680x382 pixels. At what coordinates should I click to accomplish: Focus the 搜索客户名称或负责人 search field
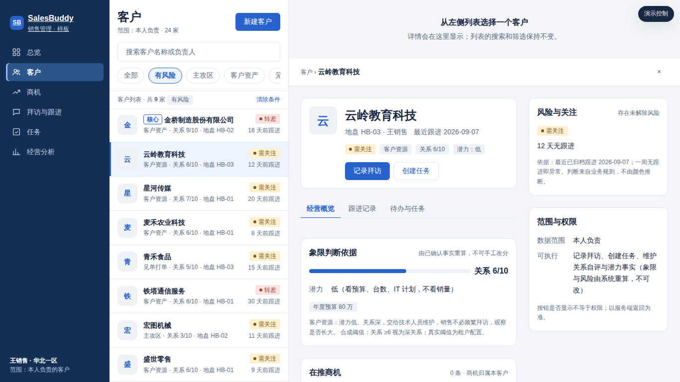[199, 52]
